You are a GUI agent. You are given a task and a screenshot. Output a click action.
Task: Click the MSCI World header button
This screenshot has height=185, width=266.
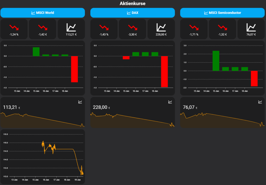[x=42, y=12]
